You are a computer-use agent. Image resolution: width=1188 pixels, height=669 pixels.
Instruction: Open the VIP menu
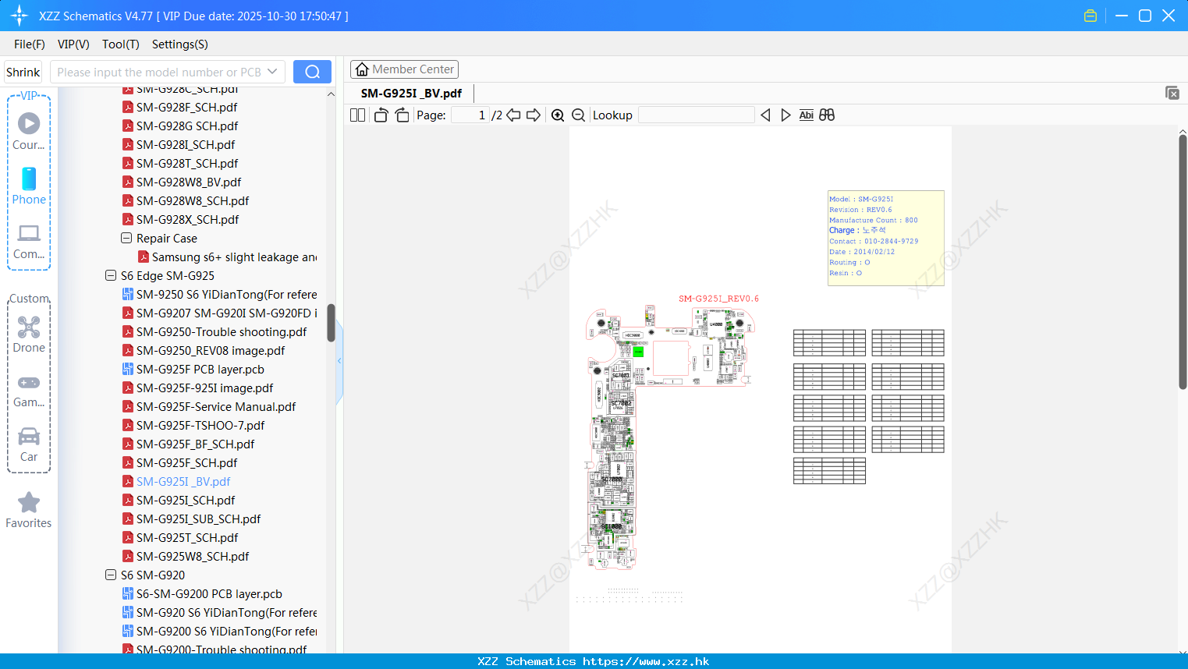pos(73,44)
